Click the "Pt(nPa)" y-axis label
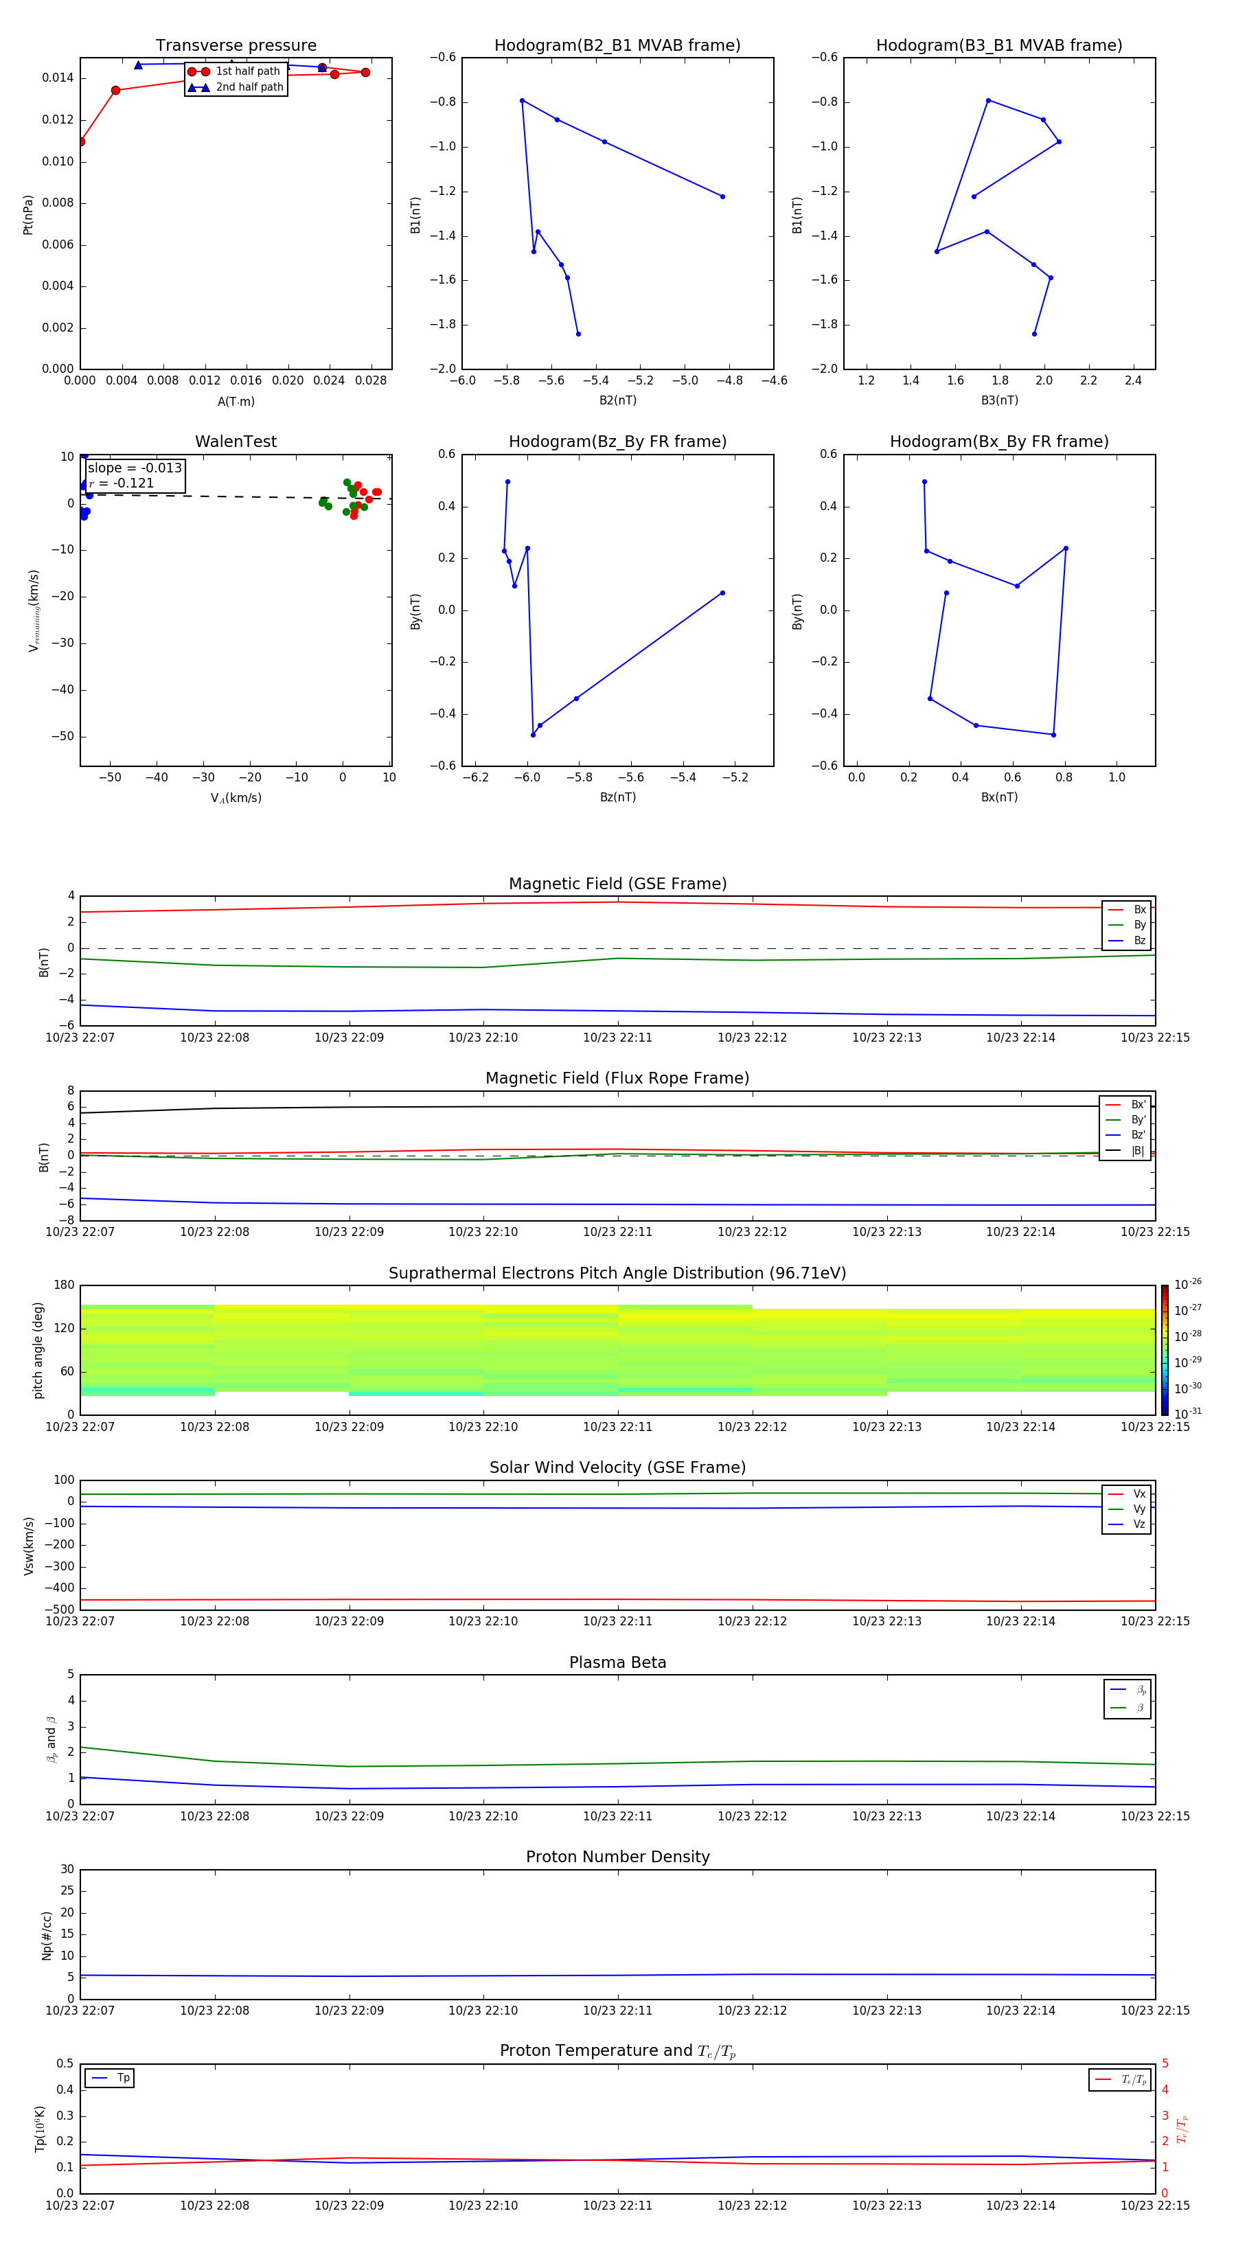This screenshot has width=1236, height=2266. (x=28, y=215)
